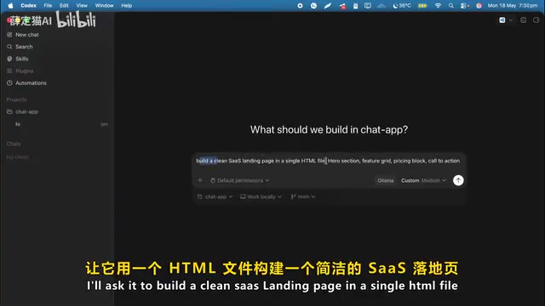Screen dimensions: 545x306
Task: Open the Edit menu
Action: click(x=64, y=6)
